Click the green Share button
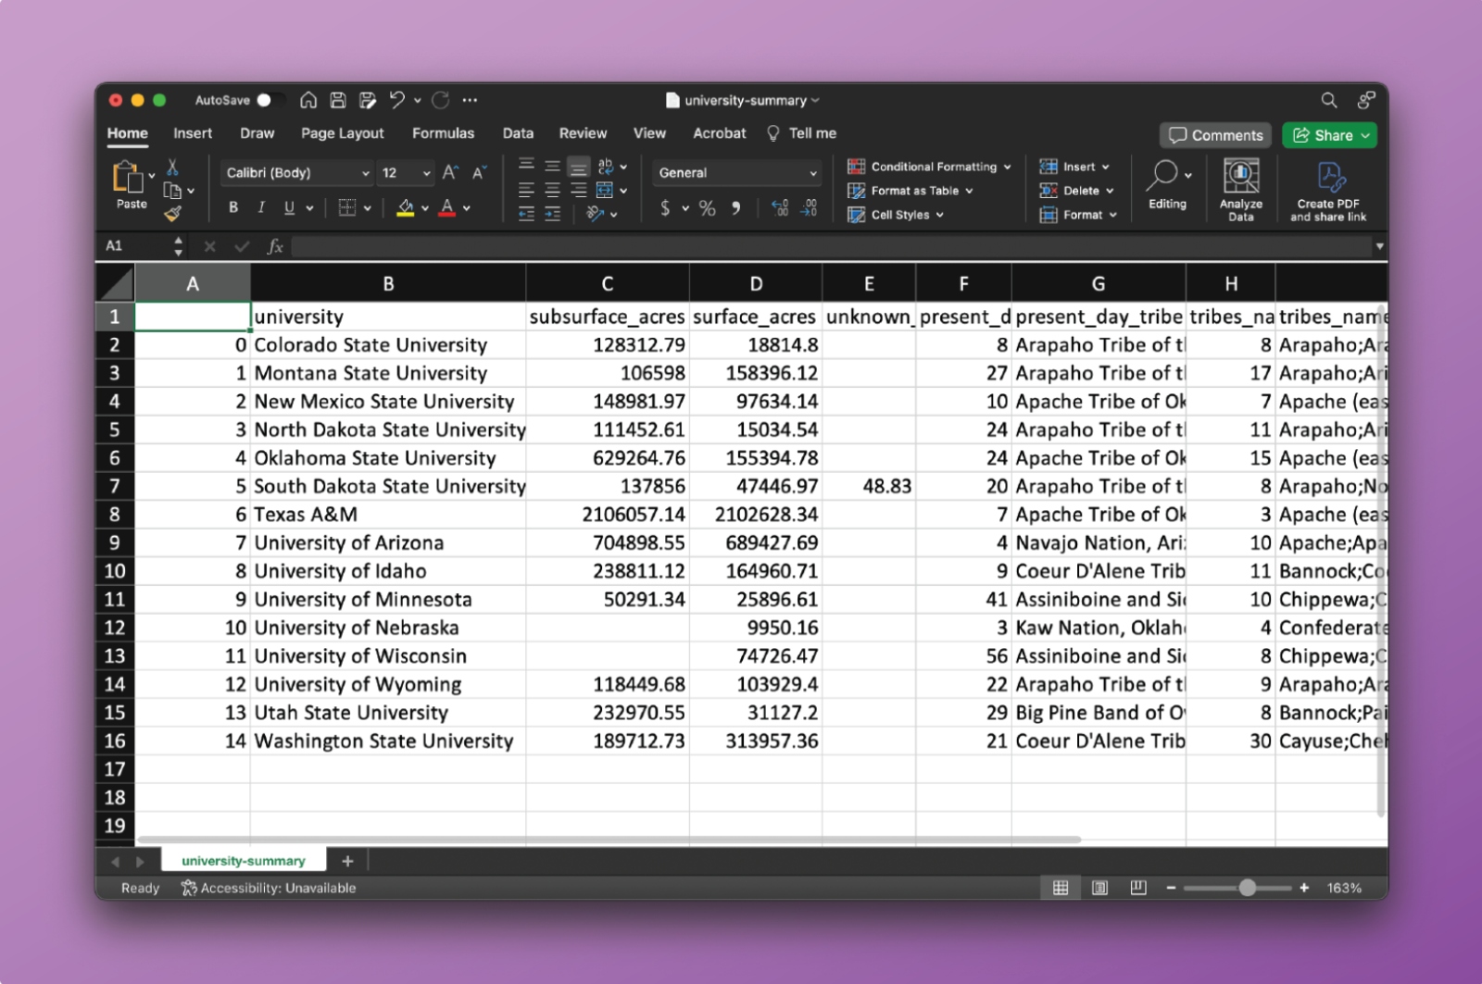This screenshot has height=984, width=1482. (1329, 135)
